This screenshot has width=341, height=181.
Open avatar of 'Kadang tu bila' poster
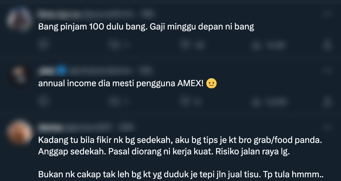click(x=19, y=133)
